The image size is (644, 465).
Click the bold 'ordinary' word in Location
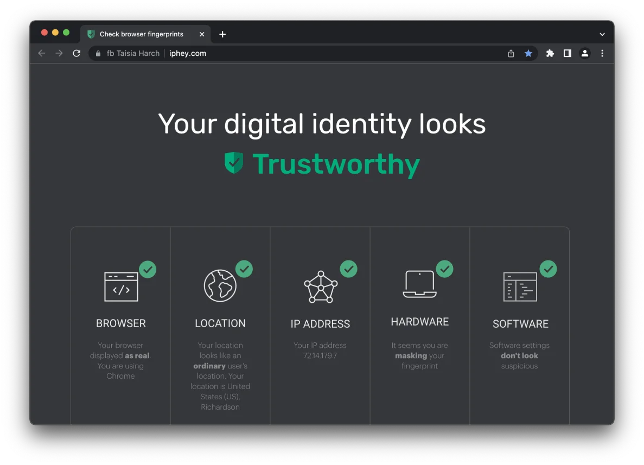tap(209, 366)
